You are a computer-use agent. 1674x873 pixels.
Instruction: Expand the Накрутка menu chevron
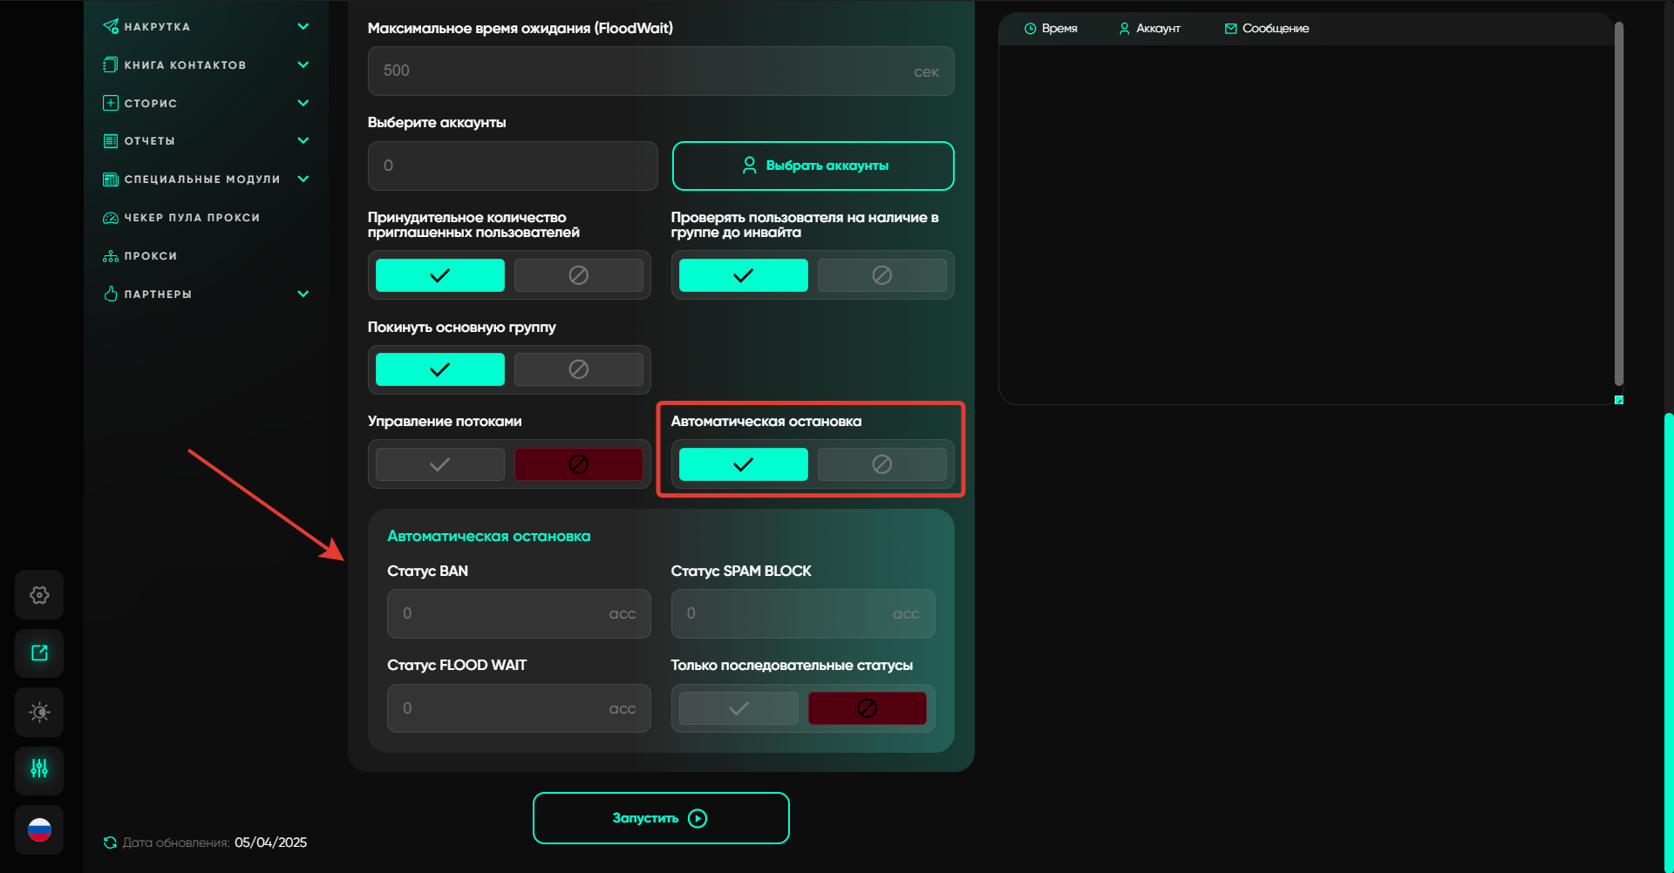pos(303,26)
